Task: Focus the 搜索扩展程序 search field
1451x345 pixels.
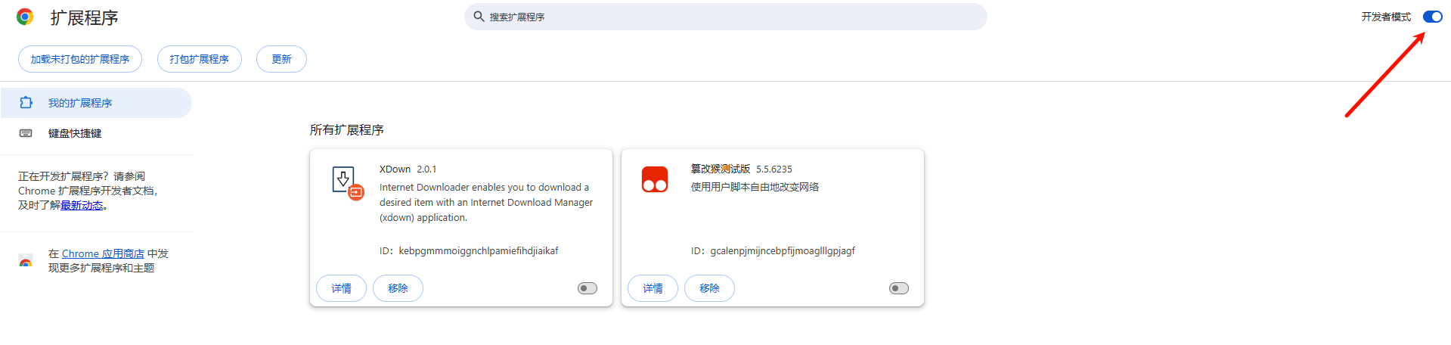Action: (x=726, y=17)
